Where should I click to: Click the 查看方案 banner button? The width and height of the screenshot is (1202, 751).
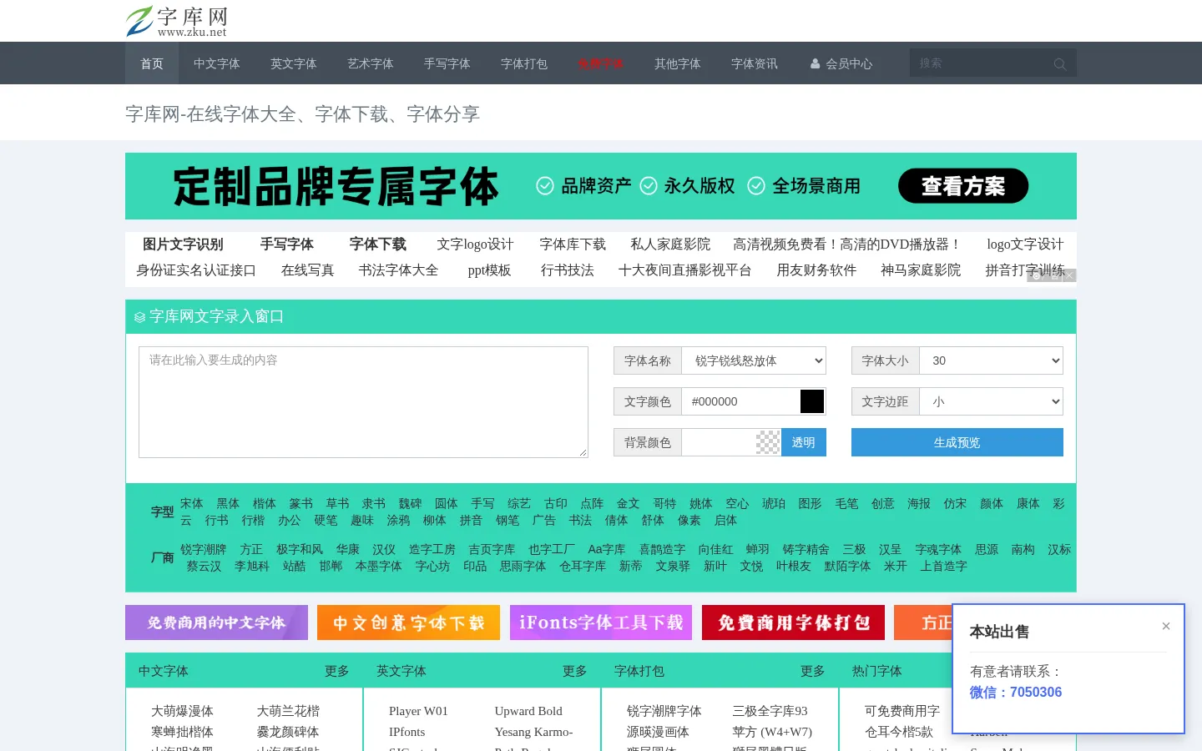point(963,186)
